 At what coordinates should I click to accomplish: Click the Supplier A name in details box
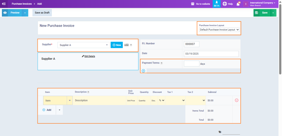pyautogui.click(x=48, y=59)
